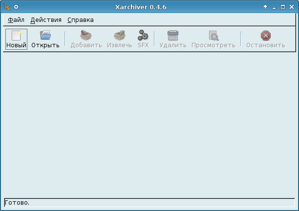Click the Добавить (Add files) icon
This screenshot has width=299, height=211.
tap(86, 36)
